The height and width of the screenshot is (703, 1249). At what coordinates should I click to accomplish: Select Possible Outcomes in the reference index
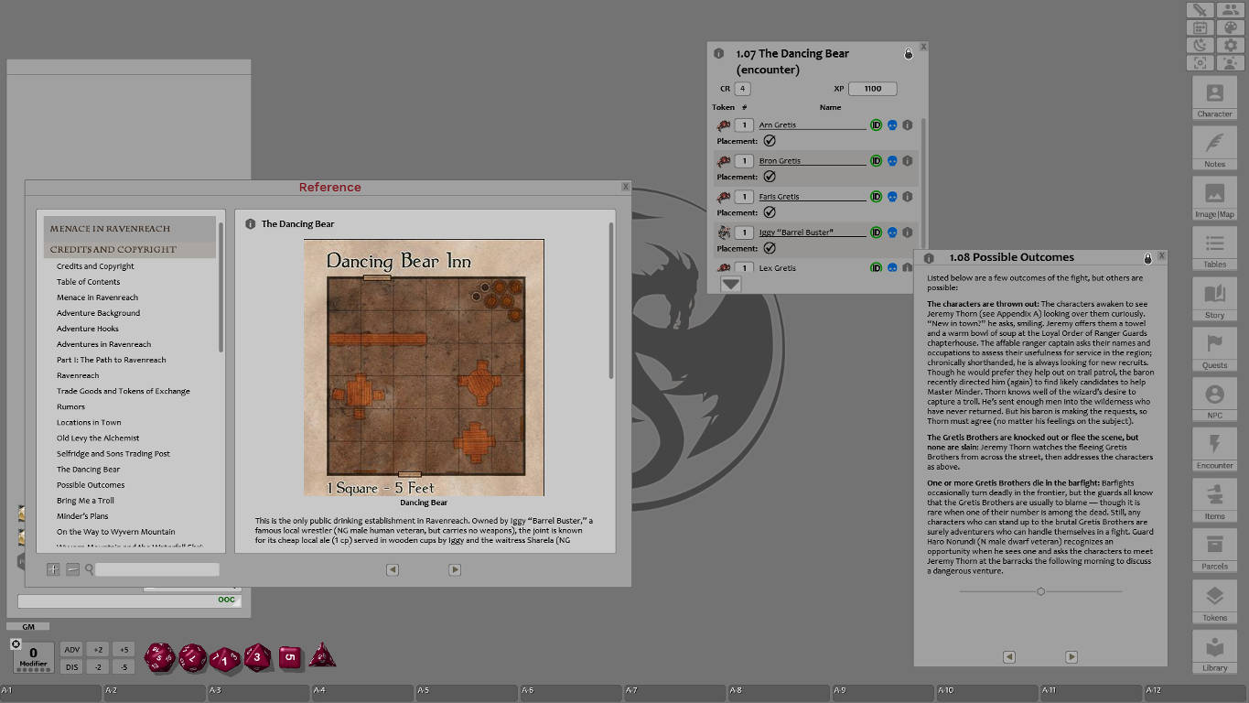point(90,484)
